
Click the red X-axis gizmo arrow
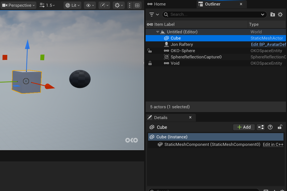tap(50, 86)
